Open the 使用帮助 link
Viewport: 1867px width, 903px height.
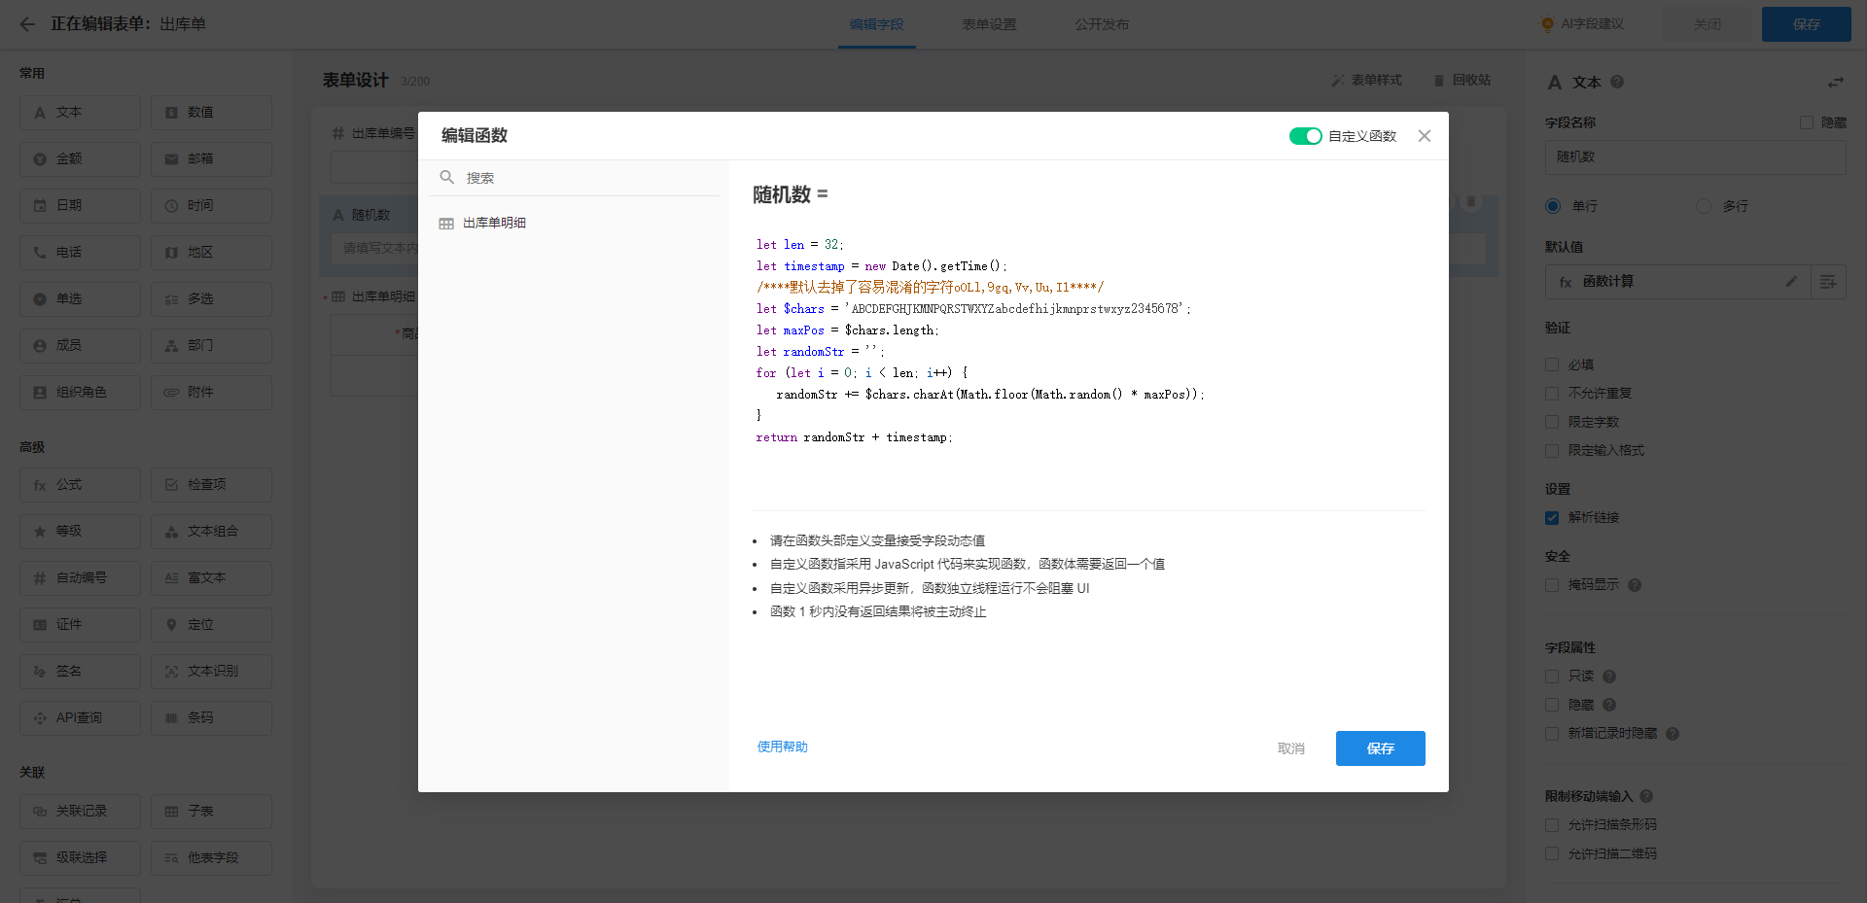[782, 747]
